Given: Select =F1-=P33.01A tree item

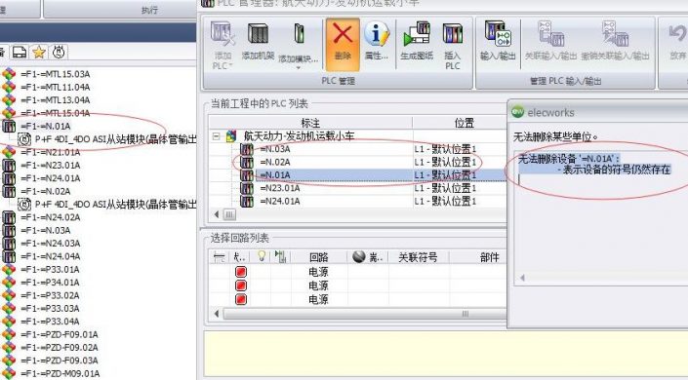Looking at the screenshot, I should tap(50, 269).
